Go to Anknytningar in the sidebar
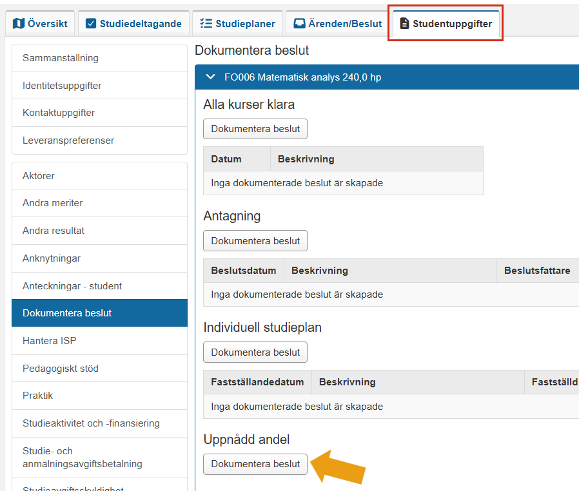Viewport: 579px width, 491px height. click(x=100, y=258)
